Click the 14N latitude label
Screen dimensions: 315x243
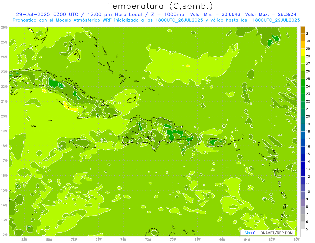(4, 205)
